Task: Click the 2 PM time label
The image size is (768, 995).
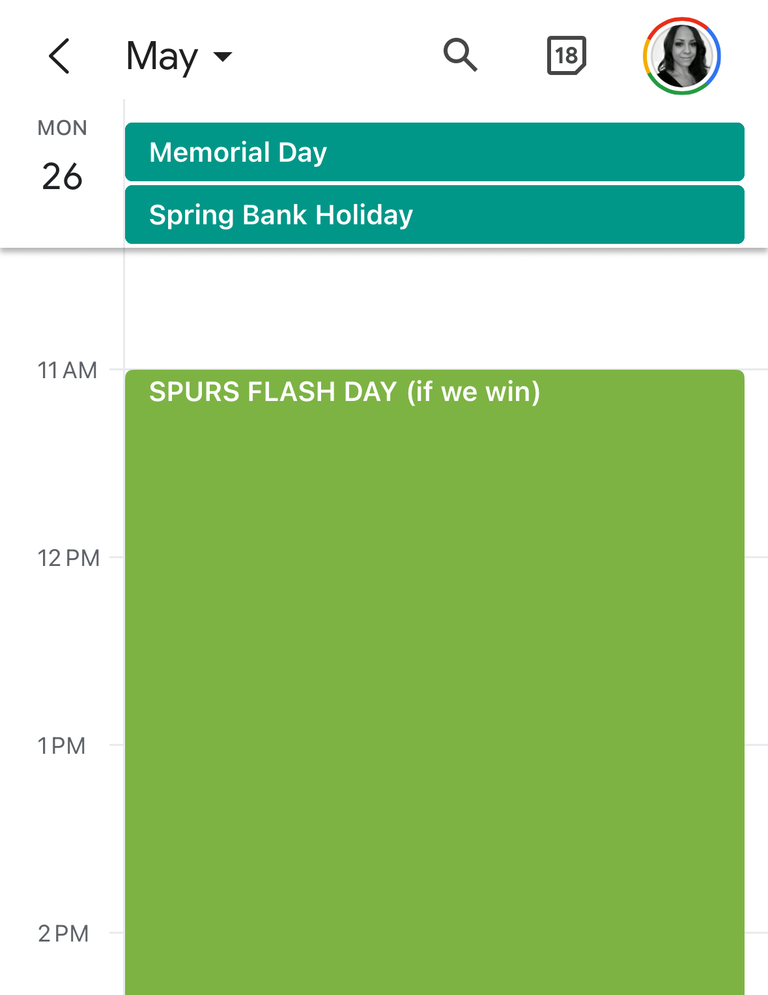Action: pyautogui.click(x=63, y=934)
